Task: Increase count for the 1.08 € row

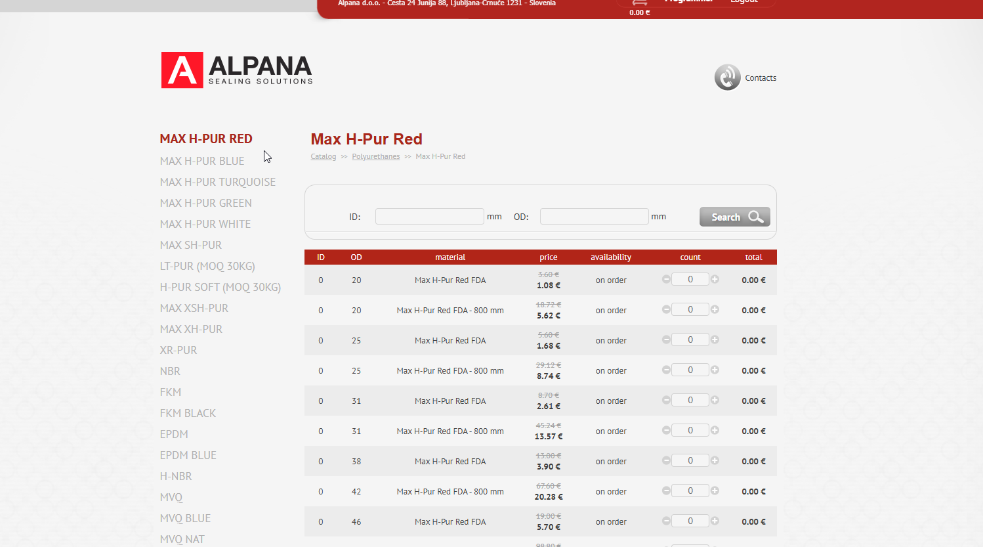Action: [x=715, y=279]
